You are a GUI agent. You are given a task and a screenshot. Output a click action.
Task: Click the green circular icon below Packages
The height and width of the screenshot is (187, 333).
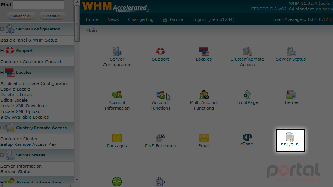click(x=117, y=182)
